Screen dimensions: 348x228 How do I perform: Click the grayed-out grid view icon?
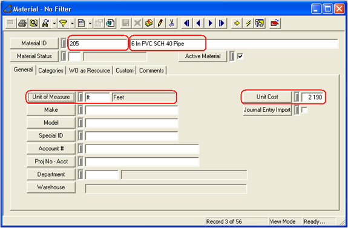(x=11, y=23)
